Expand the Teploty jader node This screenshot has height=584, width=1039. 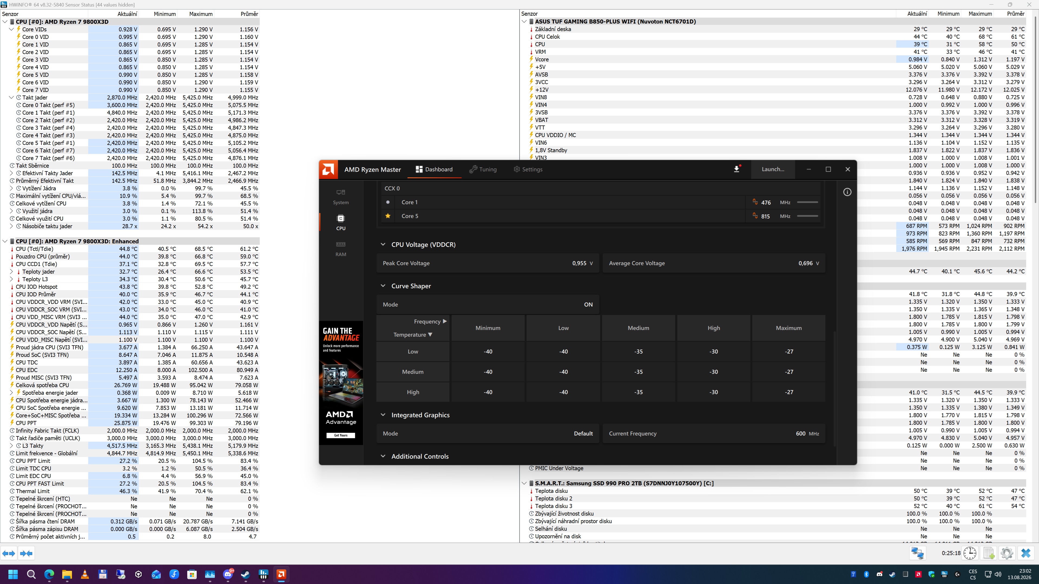11,272
